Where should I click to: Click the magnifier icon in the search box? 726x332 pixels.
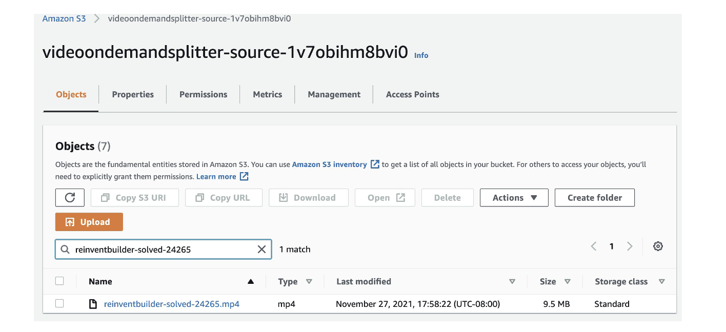point(65,250)
